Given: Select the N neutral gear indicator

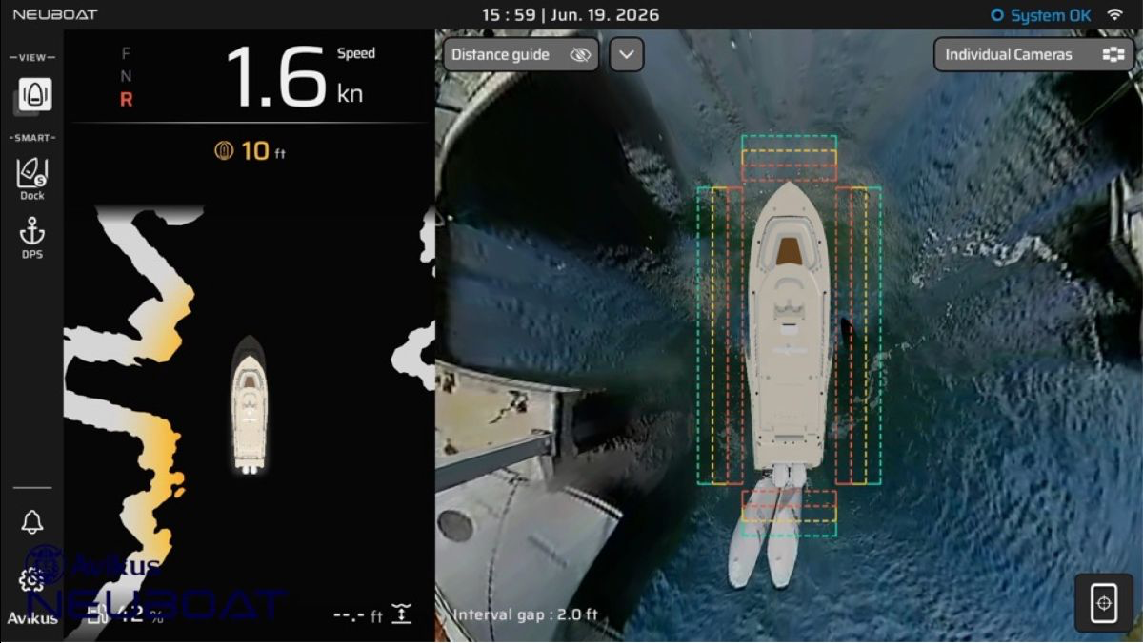Looking at the screenshot, I should coord(126,76).
